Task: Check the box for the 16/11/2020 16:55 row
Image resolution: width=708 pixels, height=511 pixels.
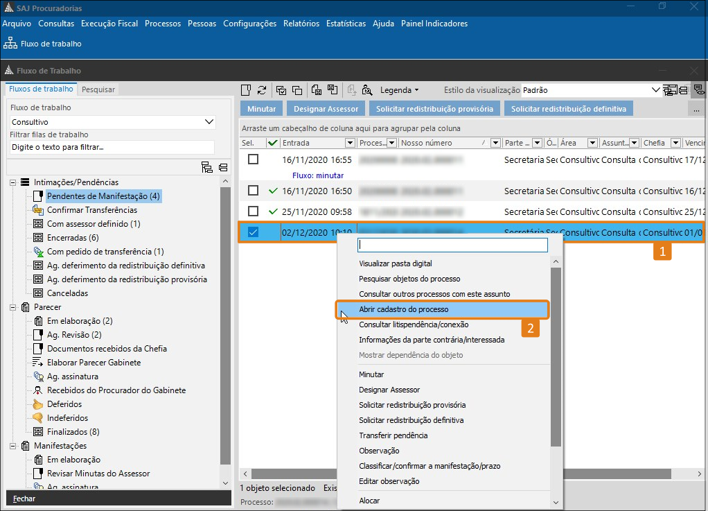Action: click(254, 159)
